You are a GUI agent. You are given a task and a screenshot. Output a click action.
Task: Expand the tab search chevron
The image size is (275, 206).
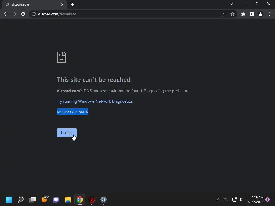point(232,4)
